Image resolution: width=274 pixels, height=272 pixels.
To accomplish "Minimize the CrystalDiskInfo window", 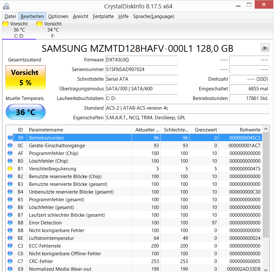I will (238, 6).
